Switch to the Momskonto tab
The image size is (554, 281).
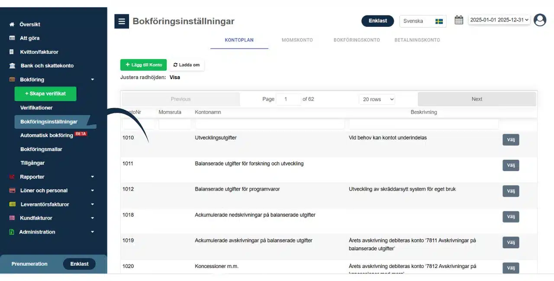click(x=297, y=40)
